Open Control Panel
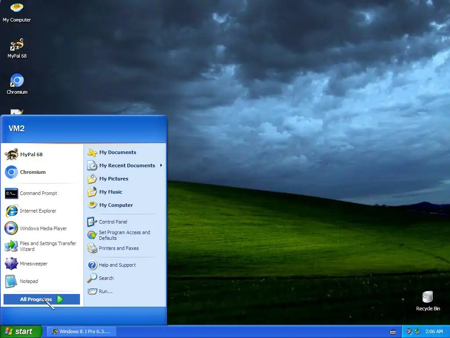 click(x=125, y=222)
